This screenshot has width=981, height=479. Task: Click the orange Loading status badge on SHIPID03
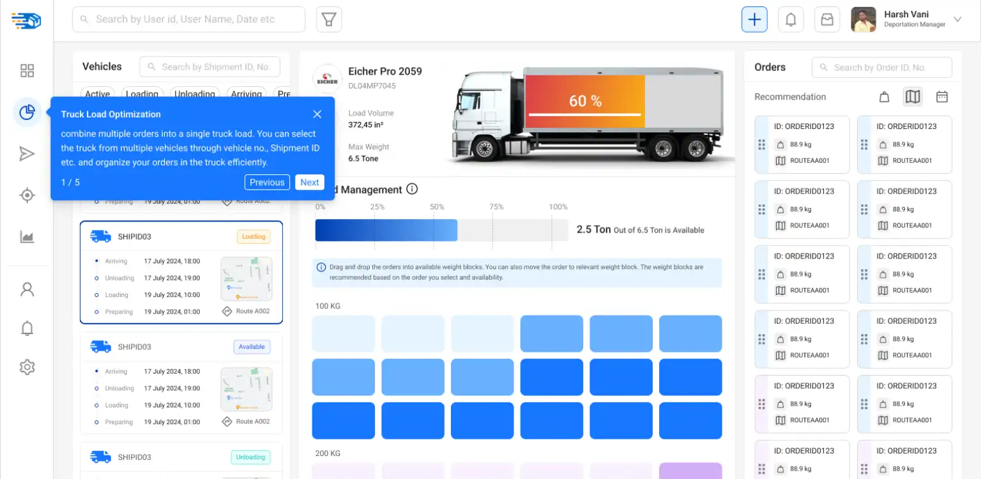(x=254, y=236)
